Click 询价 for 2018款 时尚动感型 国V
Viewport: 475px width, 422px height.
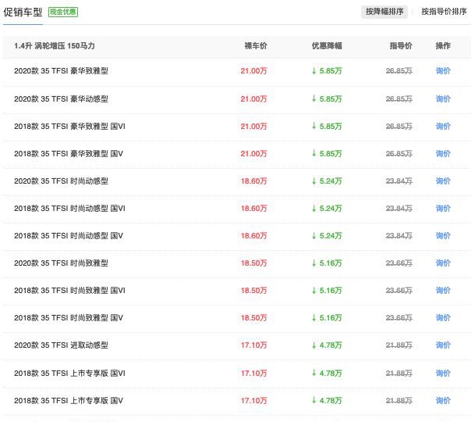(443, 235)
